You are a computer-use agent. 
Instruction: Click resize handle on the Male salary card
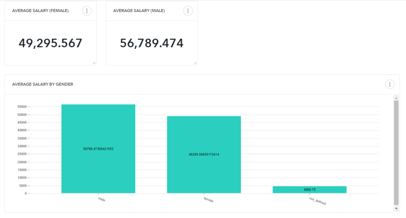click(x=195, y=63)
